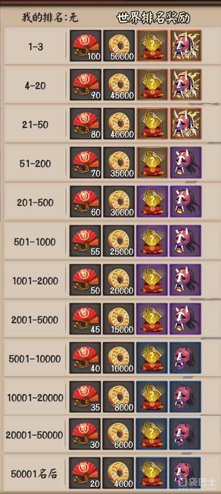Screen dimensions: 221x494
Task: Open the purple mystery bag in 501-1000 row
Action: tap(152, 241)
